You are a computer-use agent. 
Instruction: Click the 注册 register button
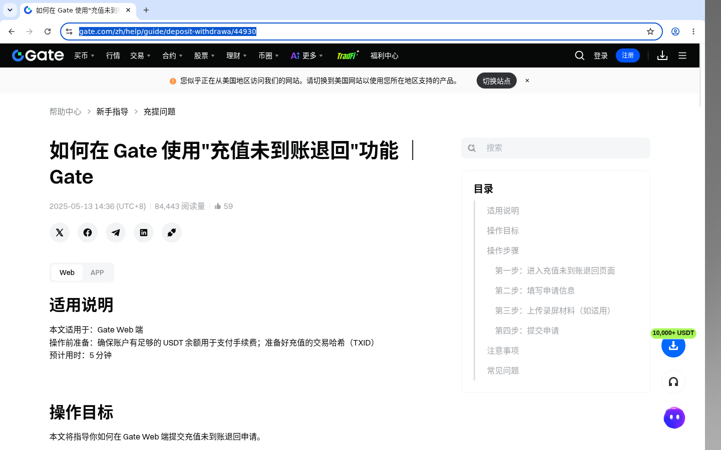(628, 55)
